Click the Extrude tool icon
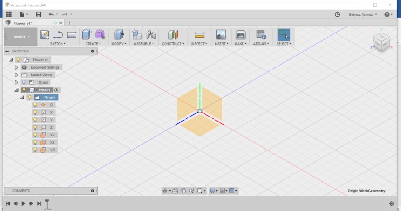Image resolution: width=401 pixels, height=211 pixels. [87, 34]
